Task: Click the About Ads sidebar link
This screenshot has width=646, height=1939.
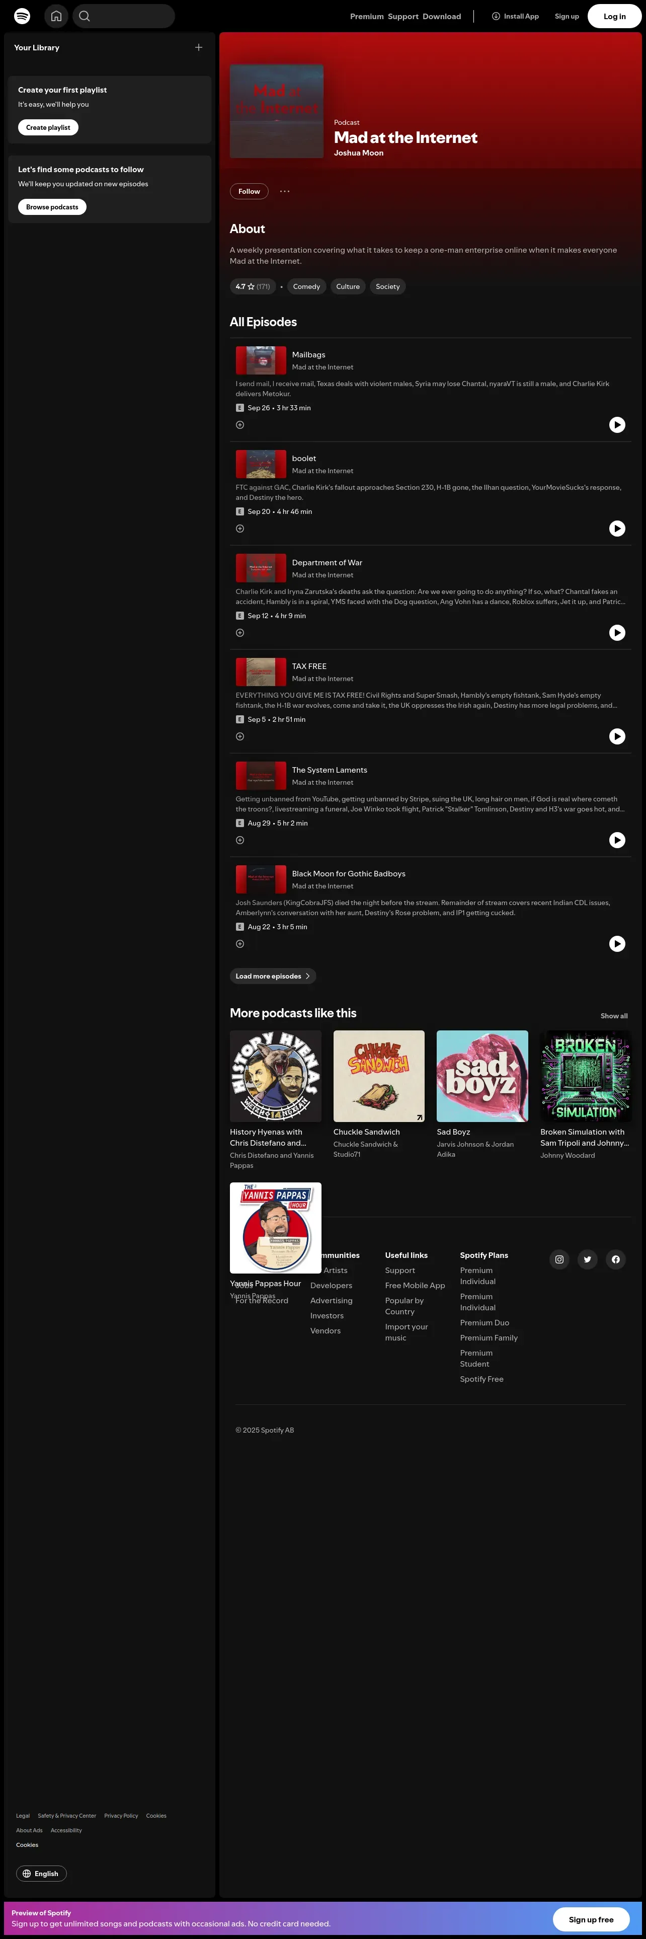Action: 29,1830
